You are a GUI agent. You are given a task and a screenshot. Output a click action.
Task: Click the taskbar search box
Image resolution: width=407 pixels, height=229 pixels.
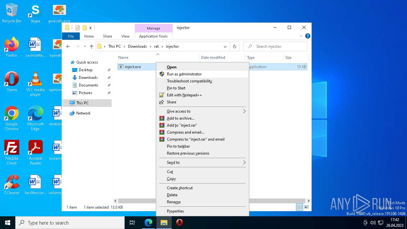(x=70, y=223)
